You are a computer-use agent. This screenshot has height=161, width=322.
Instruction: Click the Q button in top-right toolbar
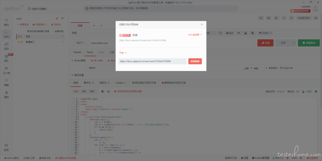pos(268,18)
